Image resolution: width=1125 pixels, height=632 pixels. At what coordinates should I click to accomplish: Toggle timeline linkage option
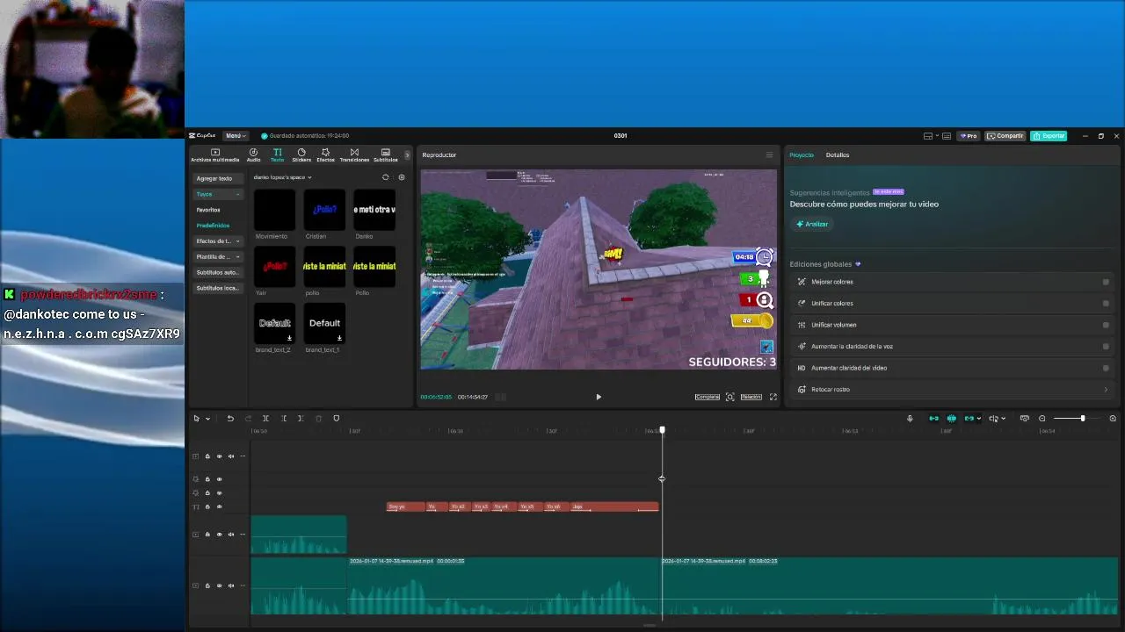969,419
